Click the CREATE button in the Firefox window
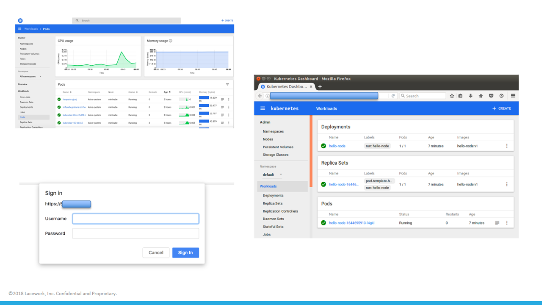The image size is (542, 305). pyautogui.click(x=501, y=108)
